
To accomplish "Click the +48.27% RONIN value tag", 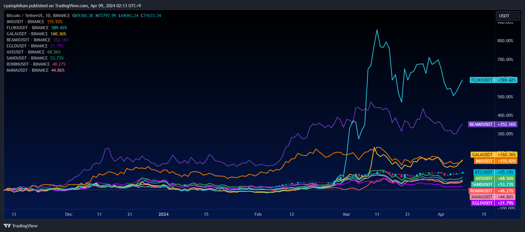I will [505, 191].
